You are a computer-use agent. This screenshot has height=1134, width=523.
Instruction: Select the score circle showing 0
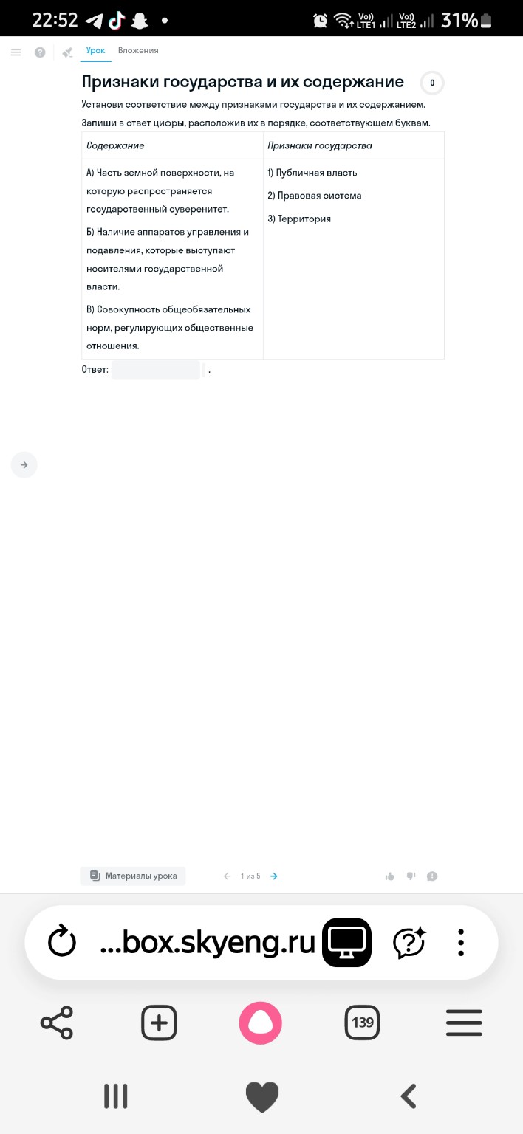[x=432, y=83]
